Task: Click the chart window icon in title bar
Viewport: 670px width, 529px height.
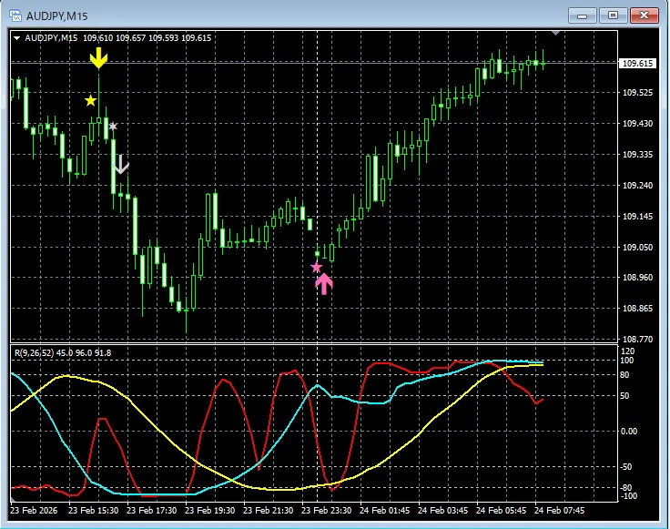Action: click(15, 15)
